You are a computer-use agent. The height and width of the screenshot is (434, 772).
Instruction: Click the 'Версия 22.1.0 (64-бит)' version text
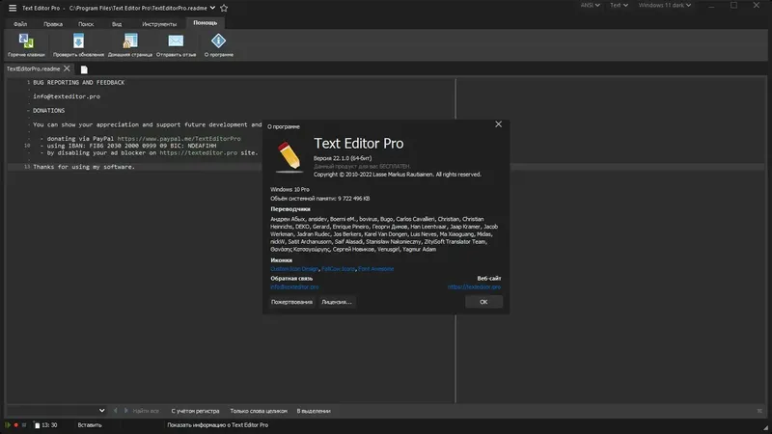point(343,158)
